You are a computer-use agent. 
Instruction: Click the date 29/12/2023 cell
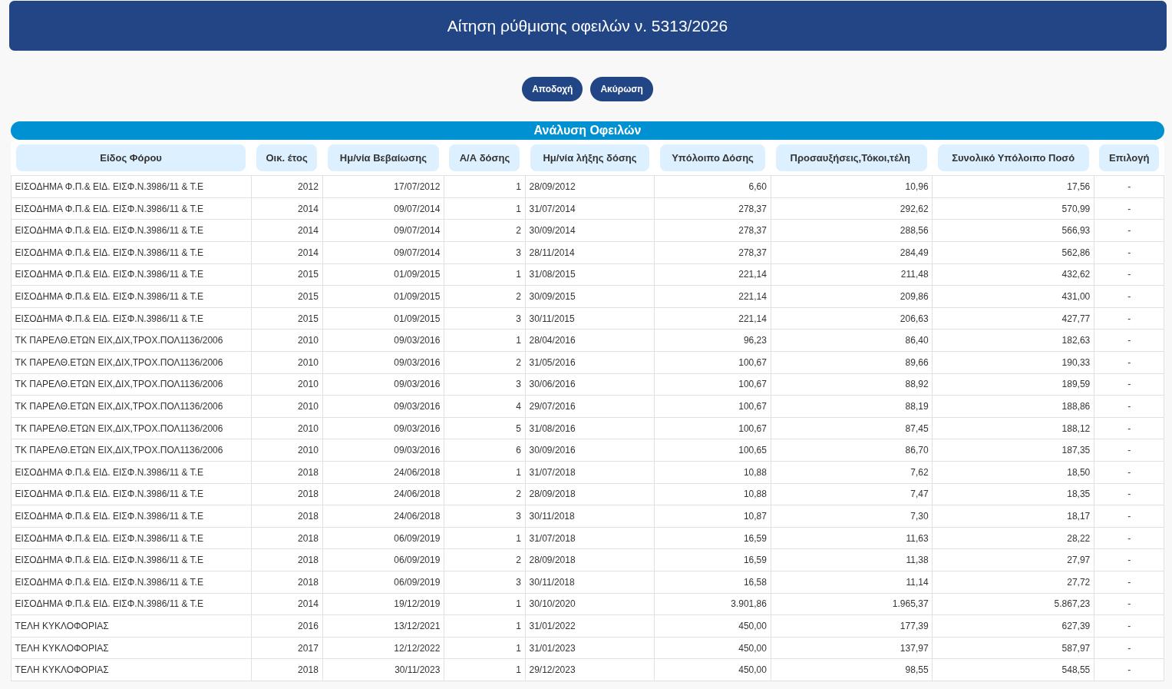click(589, 670)
